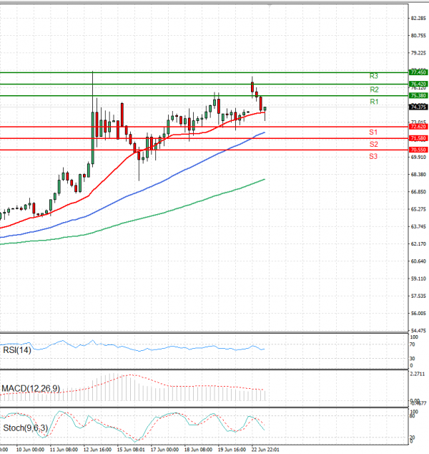Click the 54.475 price axis value
The height and width of the screenshot is (454, 429).
click(418, 331)
